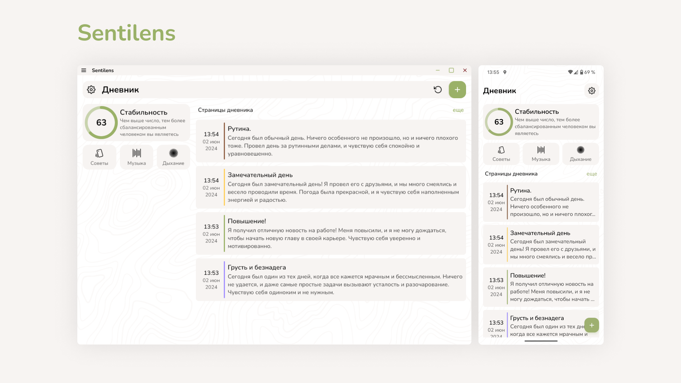Screen dimensions: 681x383
Task: Tap the 63 stability ring in mobile view
Action: [x=499, y=122]
